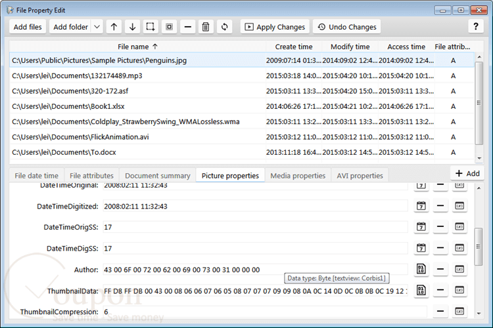Click Apply Changes button
This screenshot has height=328, width=493.
point(275,27)
